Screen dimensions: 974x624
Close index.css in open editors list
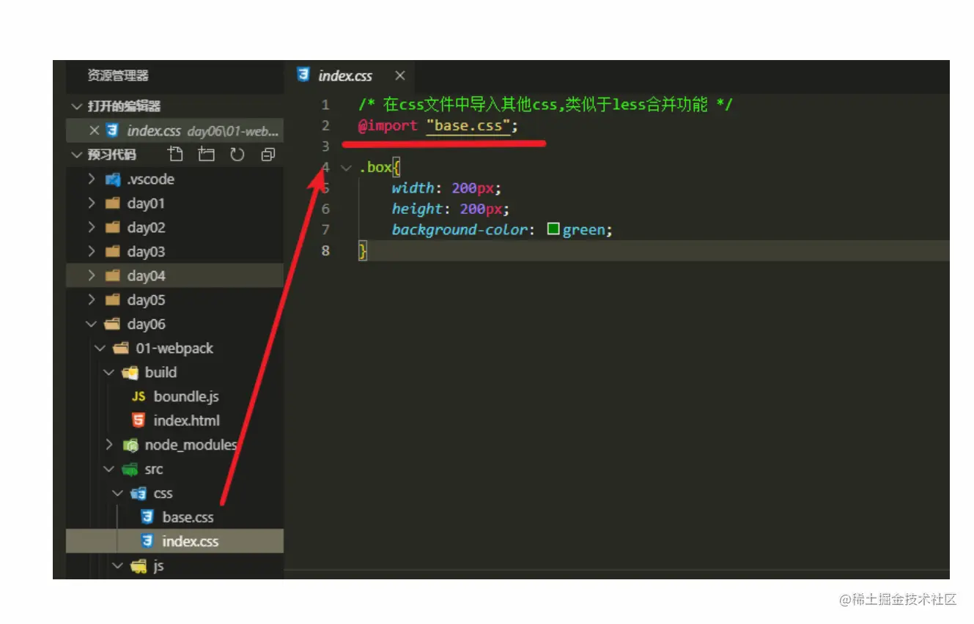coord(94,131)
